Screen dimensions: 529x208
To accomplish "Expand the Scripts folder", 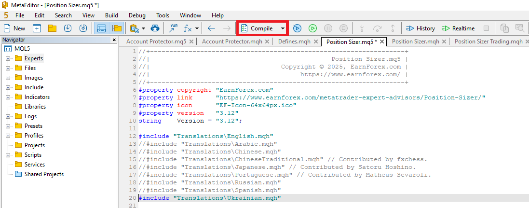I will pos(8,155).
